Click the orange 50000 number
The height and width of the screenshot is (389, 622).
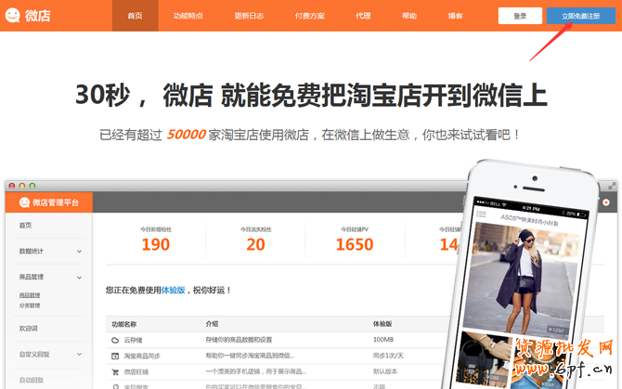click(x=186, y=135)
